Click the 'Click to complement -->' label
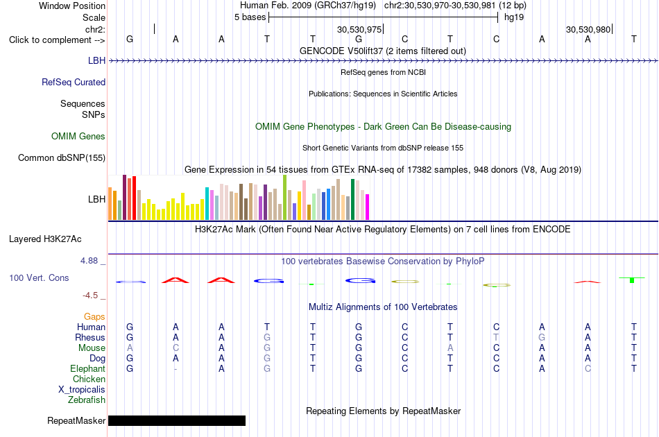 tap(57, 40)
